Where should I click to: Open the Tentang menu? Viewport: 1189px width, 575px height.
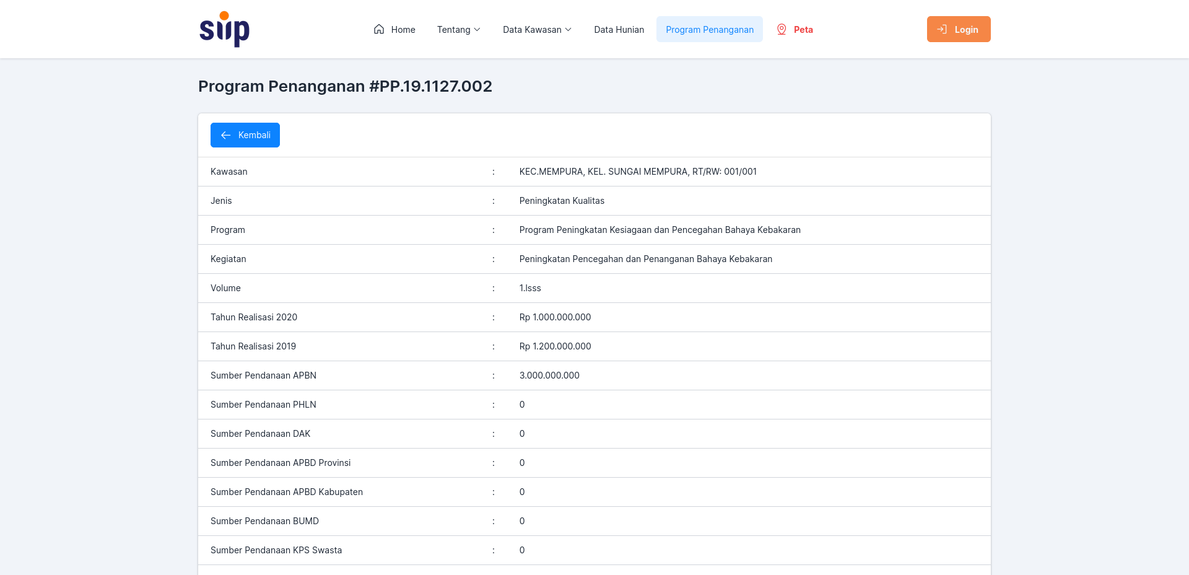(x=458, y=29)
